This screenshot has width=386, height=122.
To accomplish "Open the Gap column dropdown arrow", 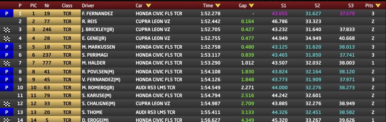I will click(x=251, y=6).
